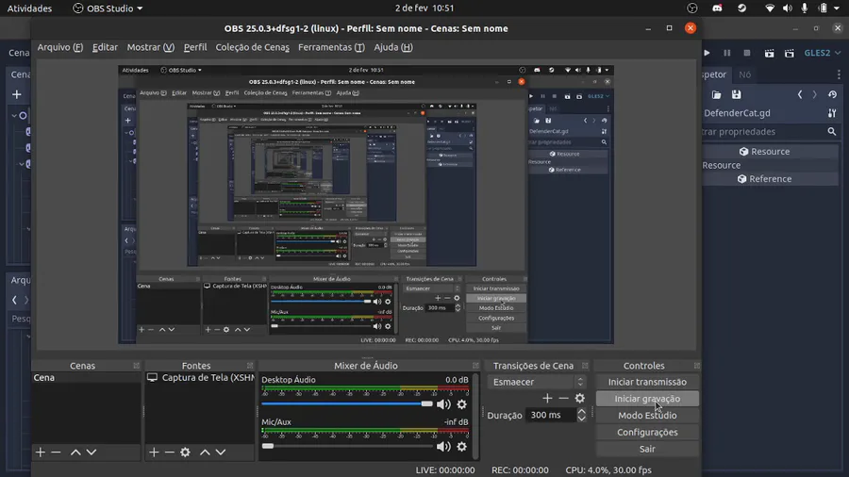849x477 pixels.
Task: Open GLES2 renderer dropdown in Godot
Action: pyautogui.click(x=822, y=53)
